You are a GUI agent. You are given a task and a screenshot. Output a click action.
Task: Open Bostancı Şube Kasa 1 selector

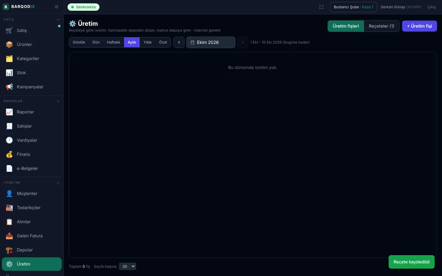tap(354, 7)
